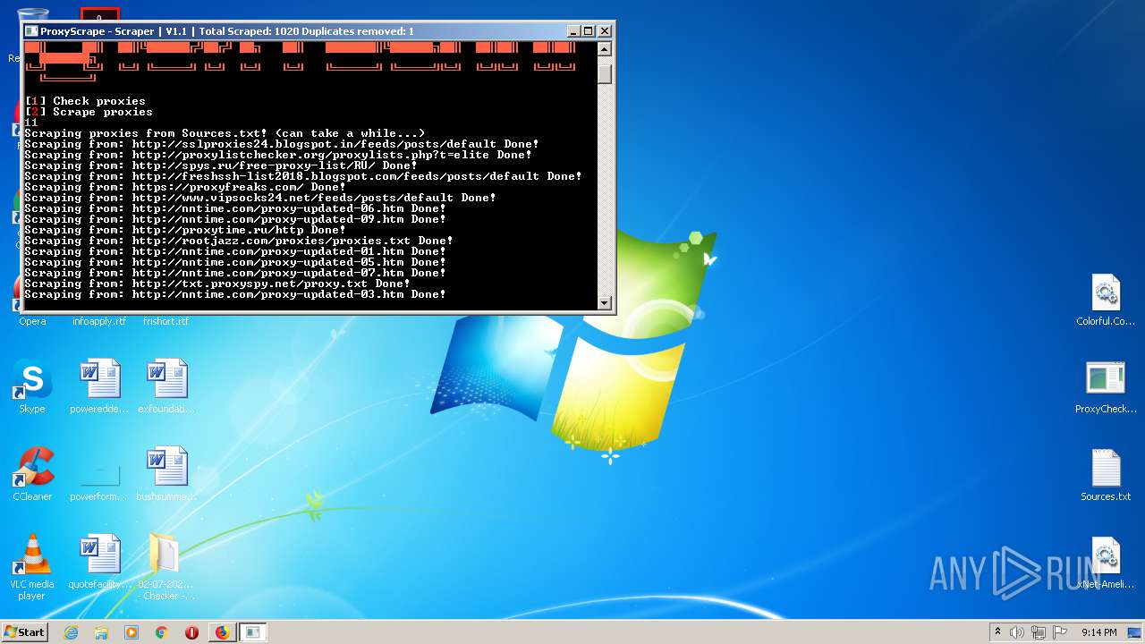Select the ProxyCheck desktop icon

[1106, 387]
